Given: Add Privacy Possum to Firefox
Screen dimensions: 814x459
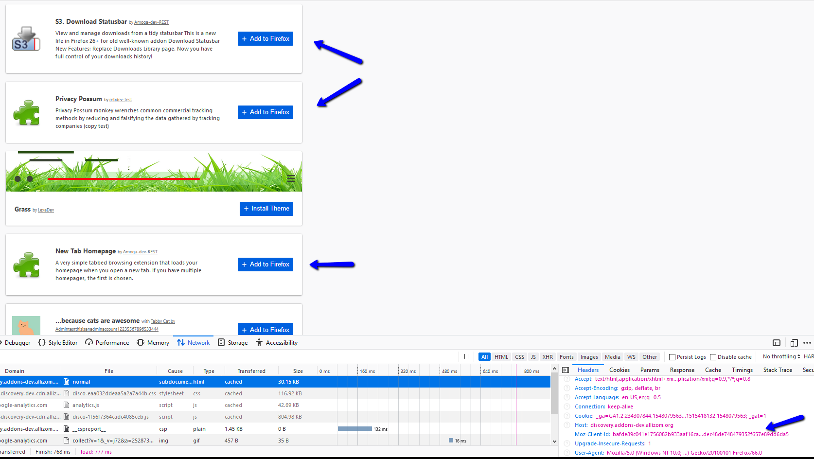Looking at the screenshot, I should pos(265,112).
